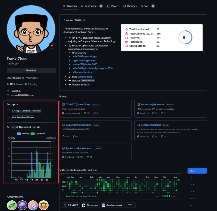
Task: Click the blue Activity color swatch
Action: 19,134
